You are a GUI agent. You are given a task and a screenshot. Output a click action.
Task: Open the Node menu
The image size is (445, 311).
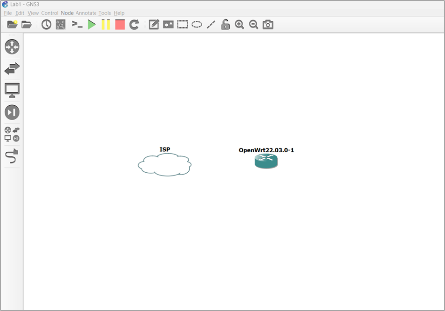[67, 13]
